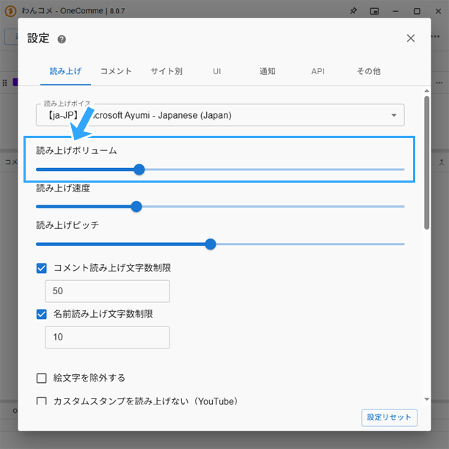Select the API tab

coord(318,71)
